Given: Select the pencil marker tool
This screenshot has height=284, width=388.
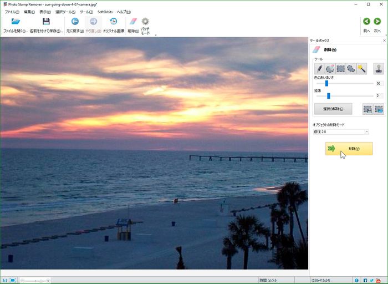Looking at the screenshot, I should (x=319, y=69).
